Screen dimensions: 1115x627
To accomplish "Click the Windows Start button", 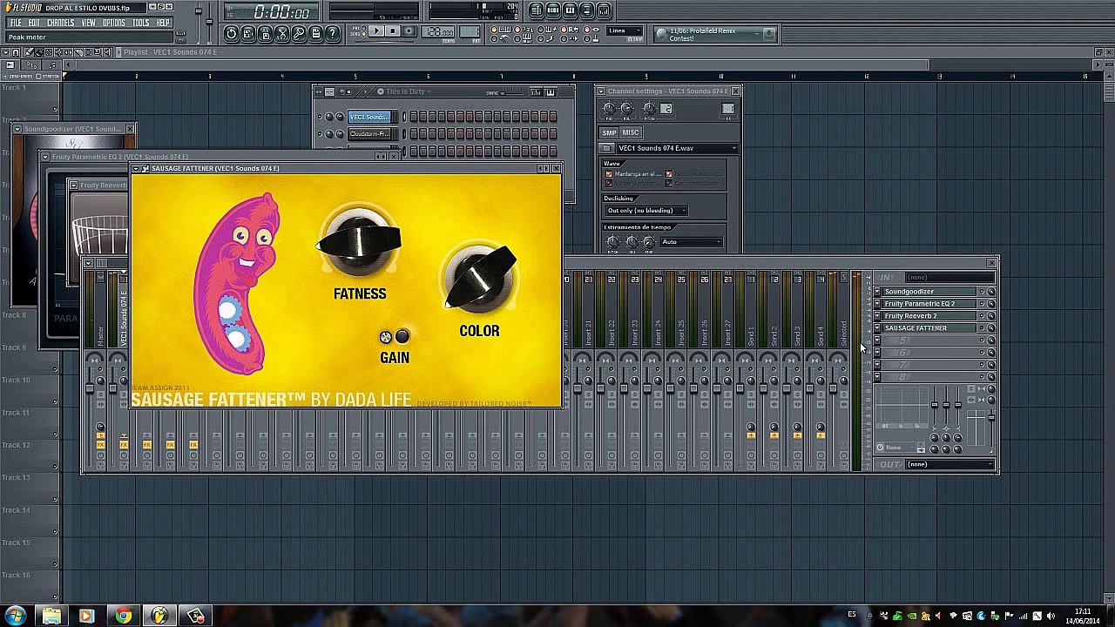I will [x=15, y=616].
